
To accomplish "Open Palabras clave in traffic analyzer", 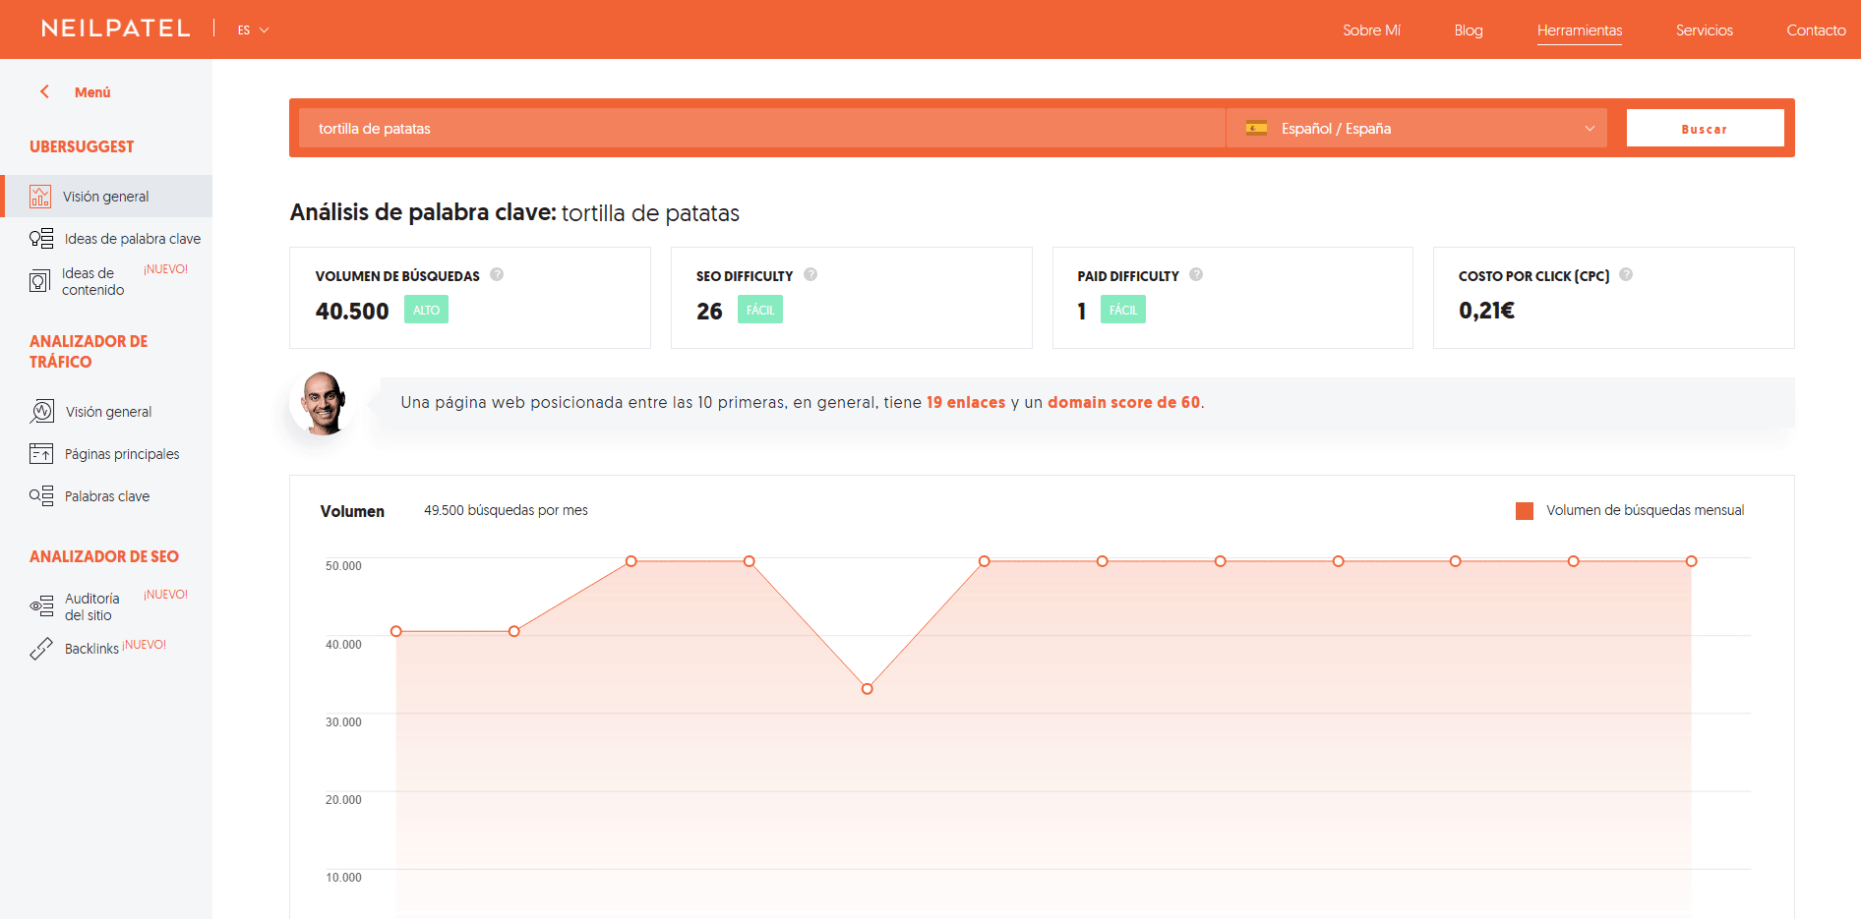I will pyautogui.click(x=107, y=496).
